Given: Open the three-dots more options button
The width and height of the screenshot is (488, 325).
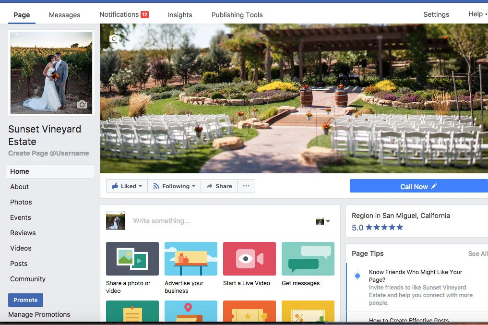Looking at the screenshot, I should pyautogui.click(x=246, y=186).
